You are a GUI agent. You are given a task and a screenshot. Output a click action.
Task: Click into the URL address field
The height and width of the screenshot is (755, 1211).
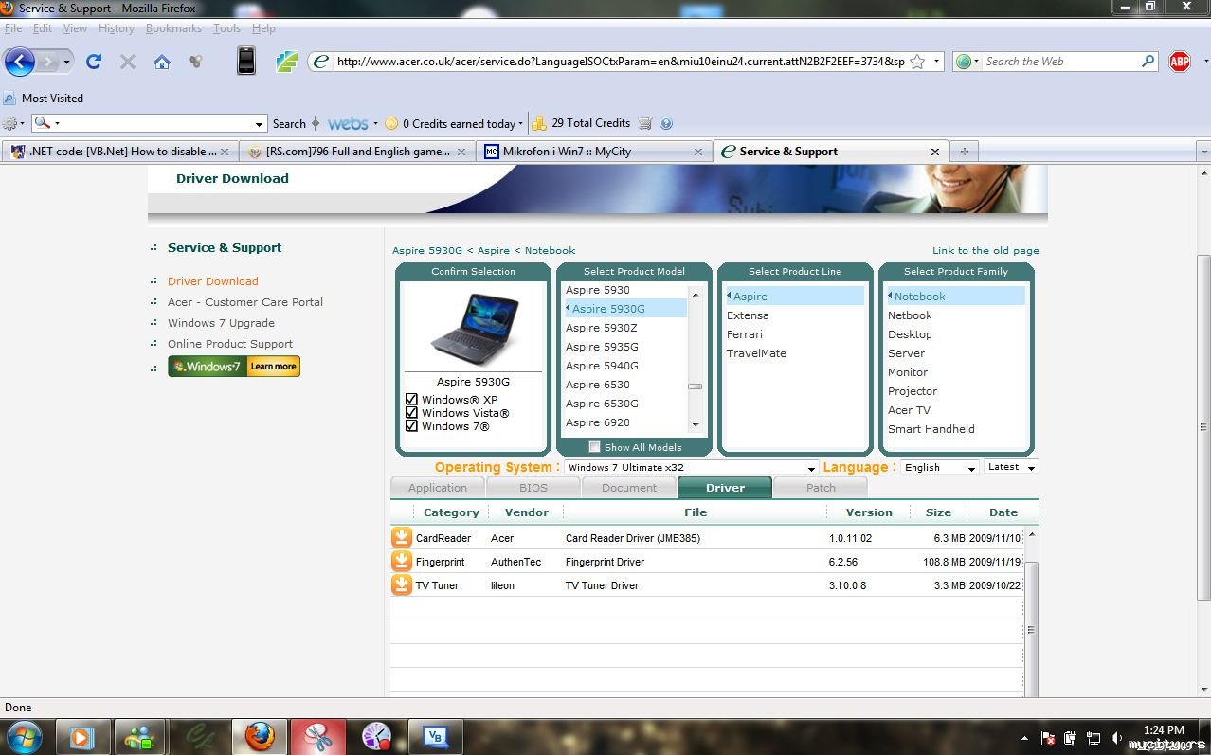[621, 62]
